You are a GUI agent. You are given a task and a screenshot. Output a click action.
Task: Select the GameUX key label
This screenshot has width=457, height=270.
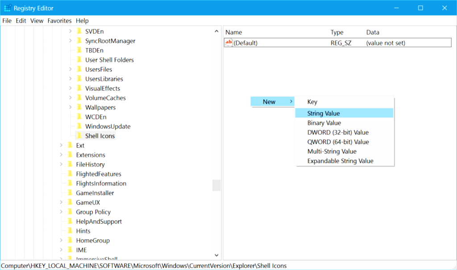(x=88, y=202)
